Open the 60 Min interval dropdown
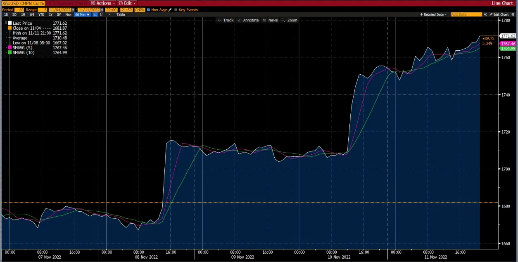This screenshot has height=262, width=518. (82, 14)
